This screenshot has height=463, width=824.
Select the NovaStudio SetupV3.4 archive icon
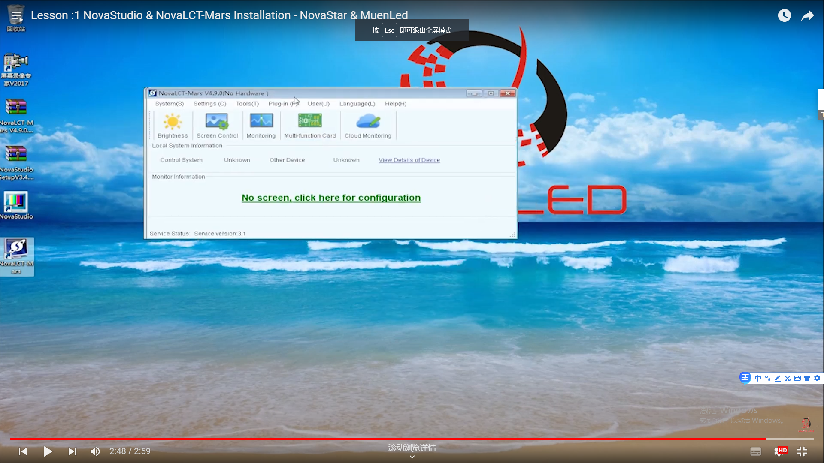point(16,163)
